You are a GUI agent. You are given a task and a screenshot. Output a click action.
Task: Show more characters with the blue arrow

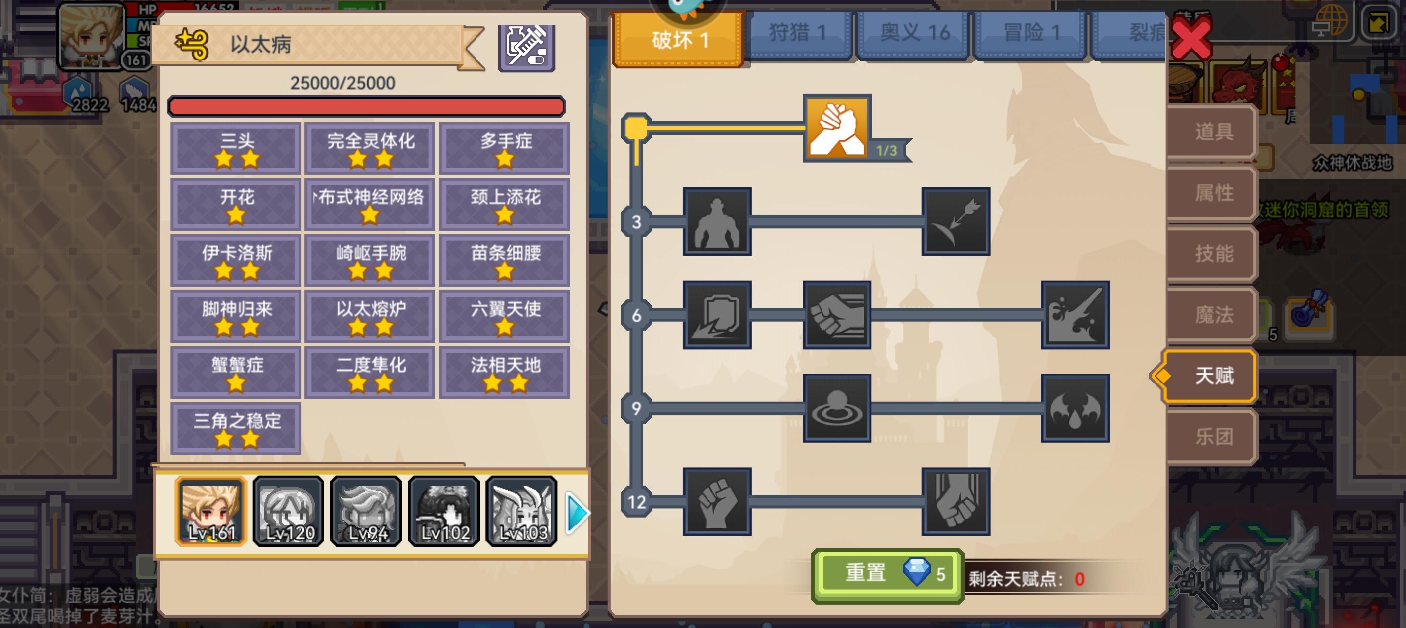[577, 513]
